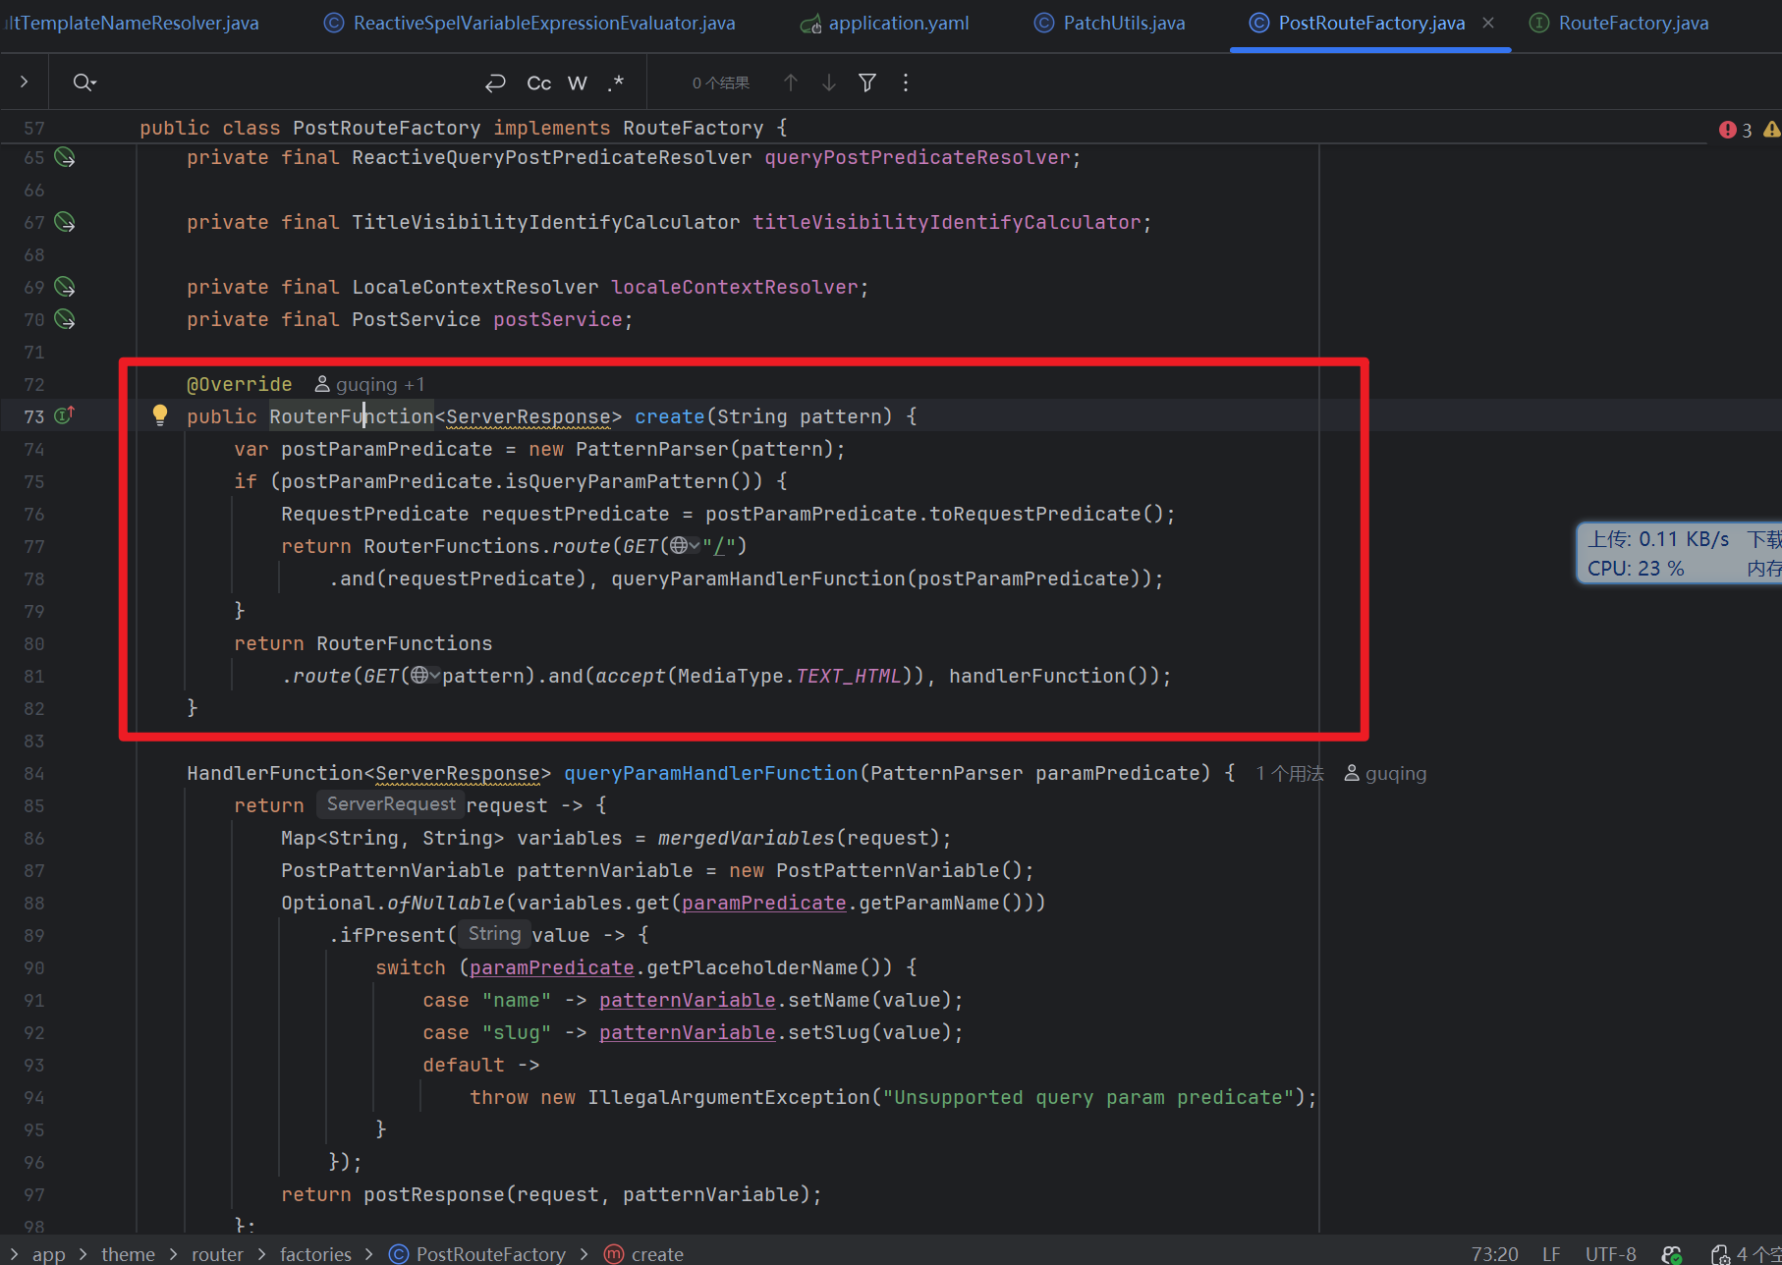Toggle whole words (W) search option
The image size is (1782, 1265).
578,83
